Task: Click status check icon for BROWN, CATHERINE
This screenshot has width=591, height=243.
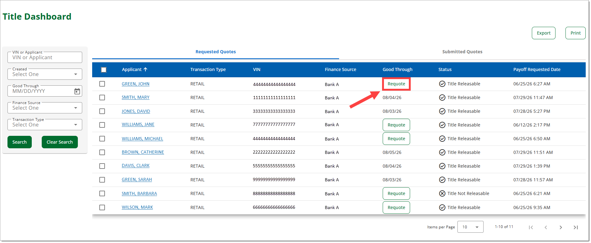Action: (x=442, y=152)
